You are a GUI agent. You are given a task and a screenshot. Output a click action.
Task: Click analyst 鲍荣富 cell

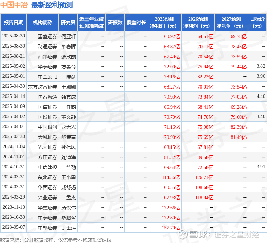pos(69,137)
